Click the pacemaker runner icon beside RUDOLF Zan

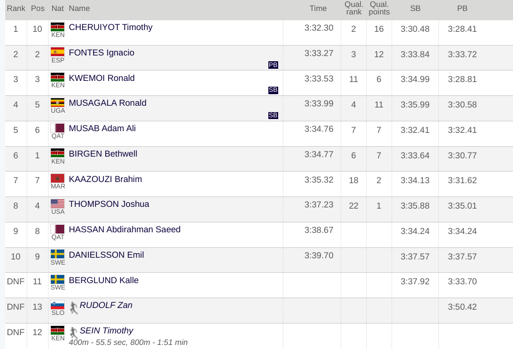coord(73,308)
